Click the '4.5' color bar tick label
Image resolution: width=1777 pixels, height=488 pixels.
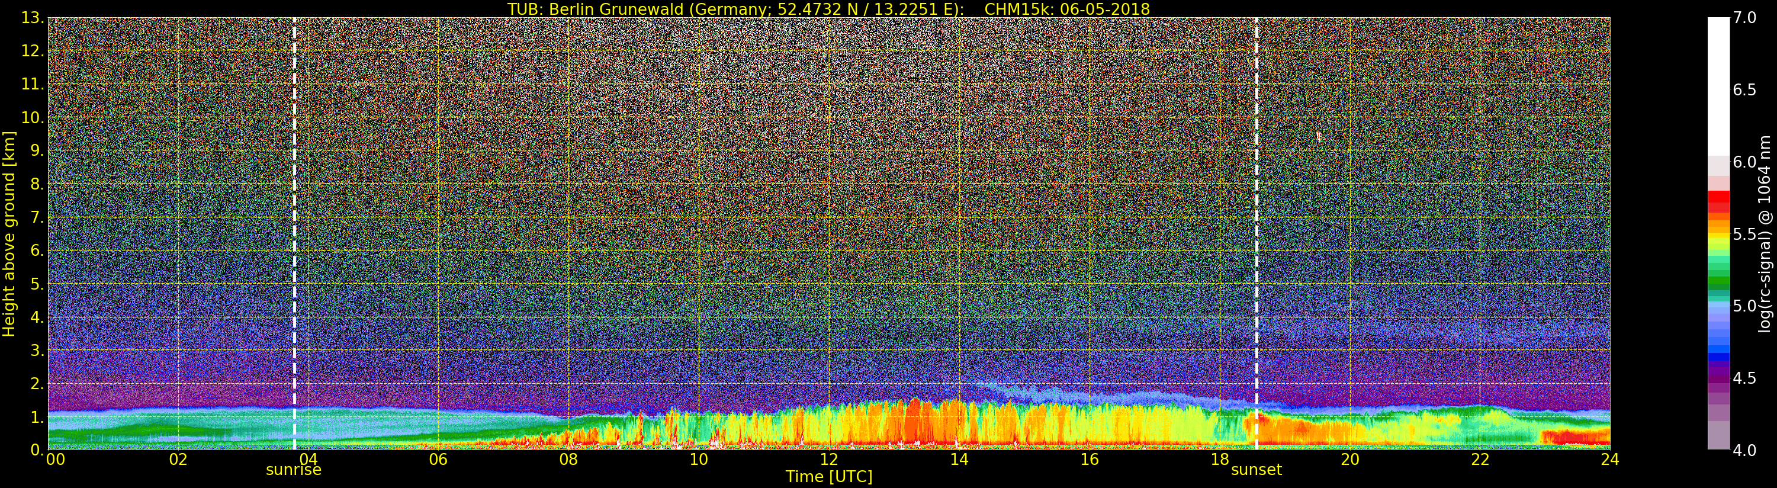(1744, 378)
